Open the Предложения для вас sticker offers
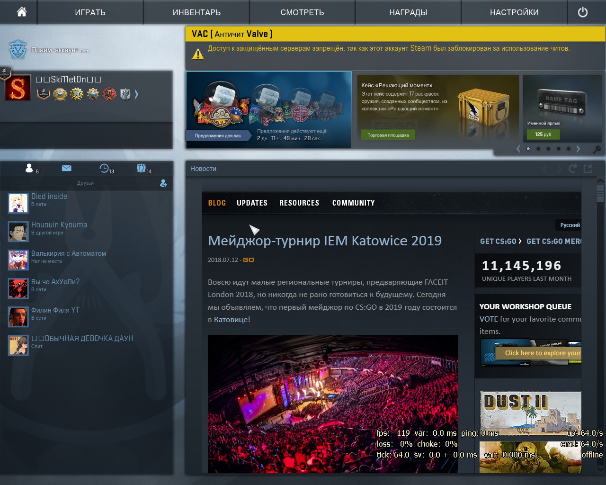606x485 pixels. coord(268,109)
